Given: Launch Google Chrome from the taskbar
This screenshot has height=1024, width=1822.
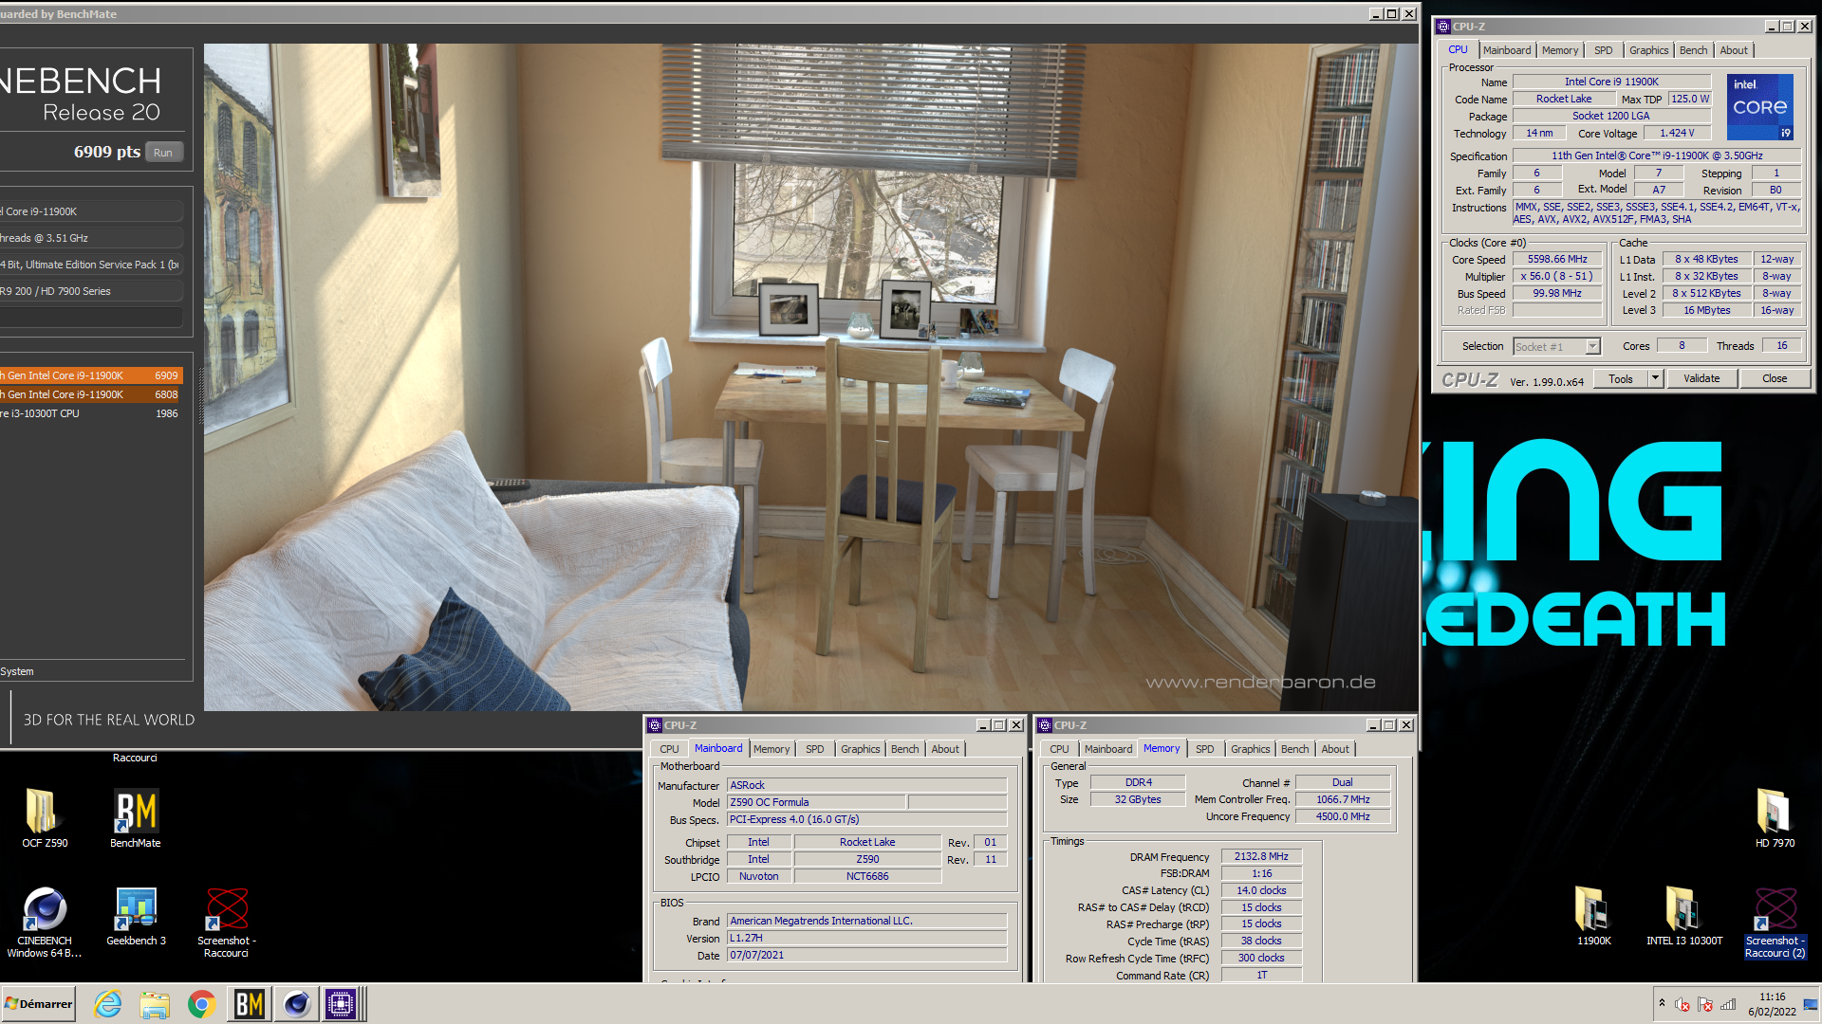Looking at the screenshot, I should point(201,1004).
